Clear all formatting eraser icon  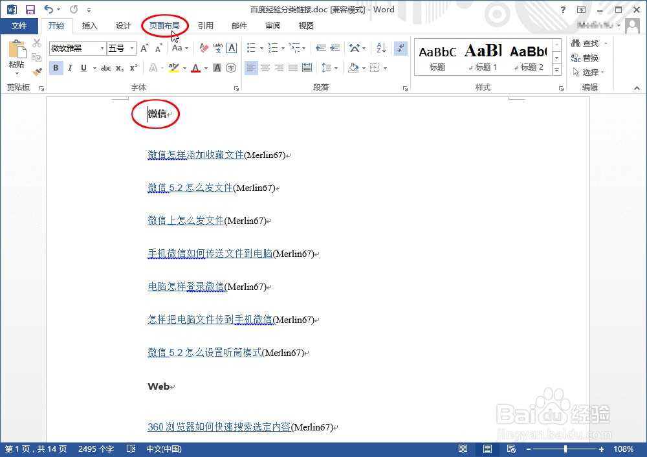tap(204, 49)
